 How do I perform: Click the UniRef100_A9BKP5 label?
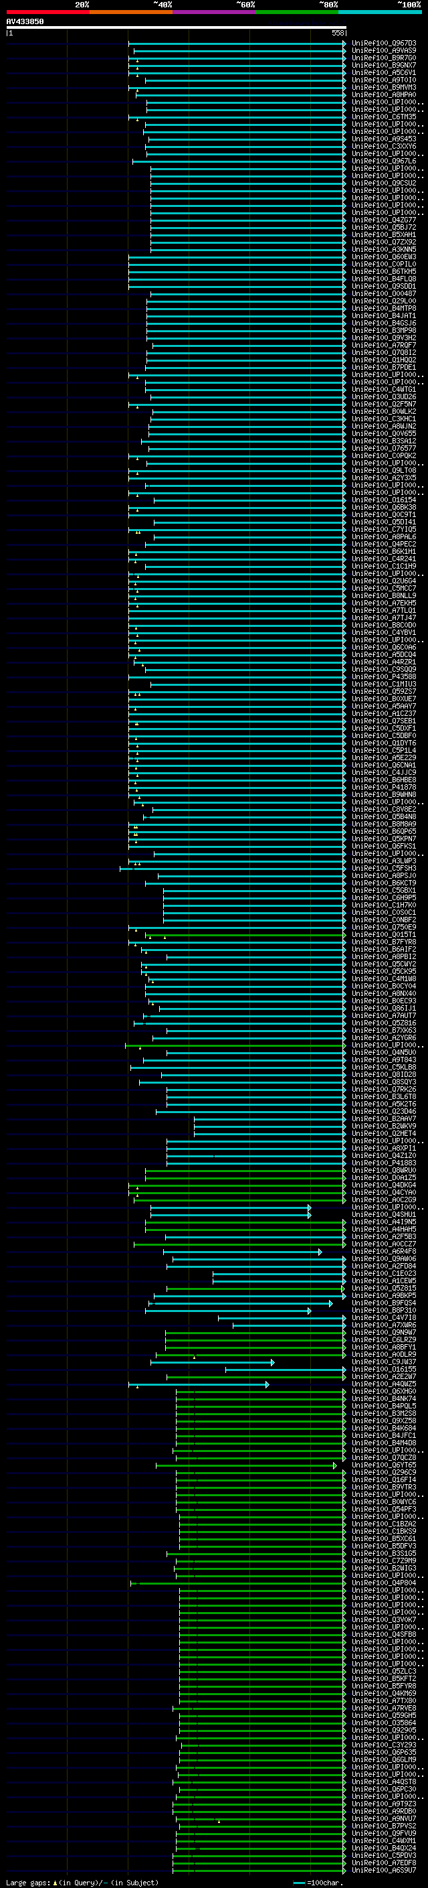pyautogui.click(x=384, y=1295)
